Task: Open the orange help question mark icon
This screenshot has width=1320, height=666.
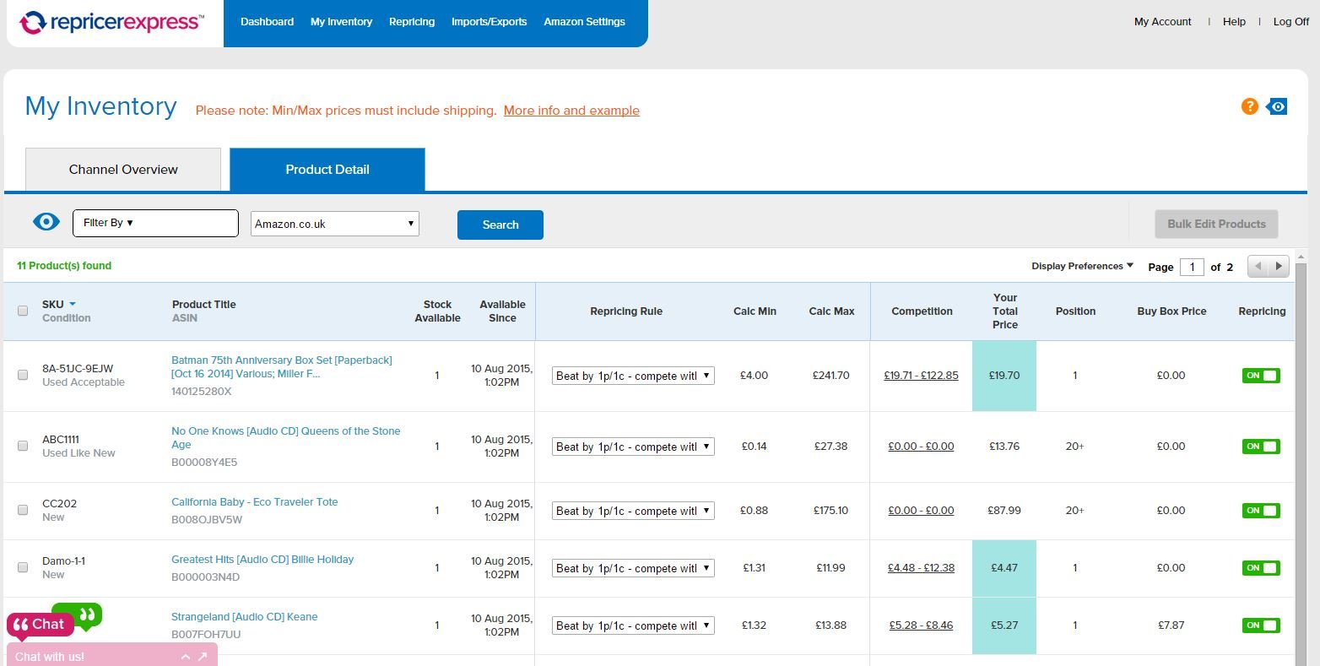Action: pos(1249,106)
